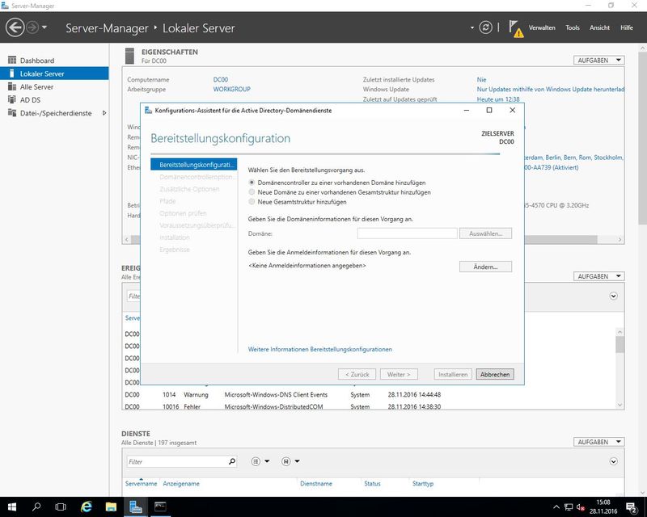The height and width of the screenshot is (517, 647).
Task: Open the Tools menu
Action: click(572, 27)
